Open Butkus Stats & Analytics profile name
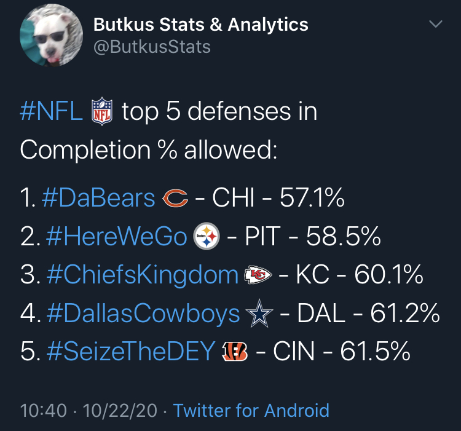This screenshot has width=461, height=431. pos(201,25)
